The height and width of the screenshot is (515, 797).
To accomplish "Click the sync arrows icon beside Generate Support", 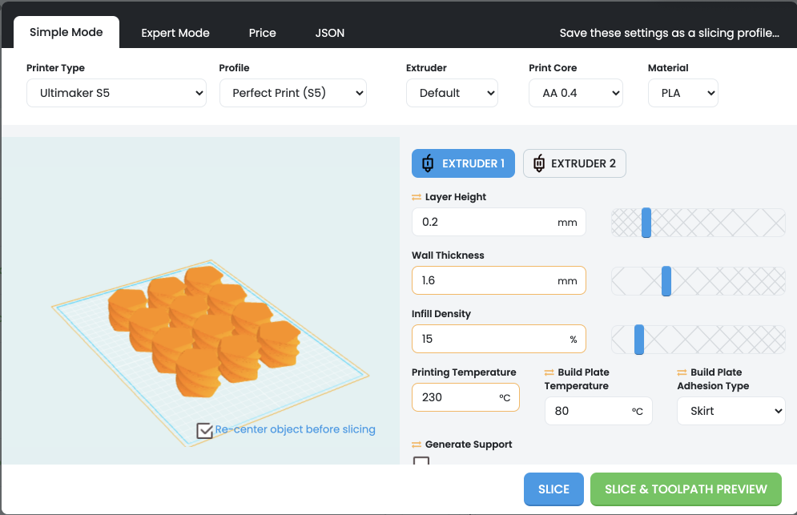I will [418, 444].
